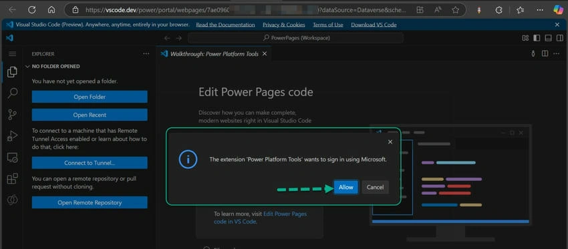Screen dimensions: 568x249
Task: Toggle primary side bar visibility
Action: (x=537, y=38)
